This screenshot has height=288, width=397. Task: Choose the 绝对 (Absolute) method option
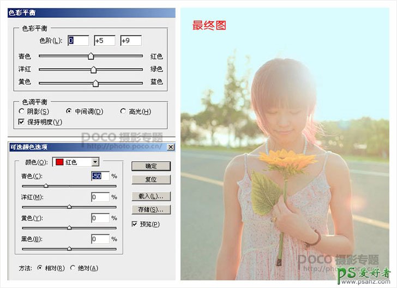click(73, 268)
